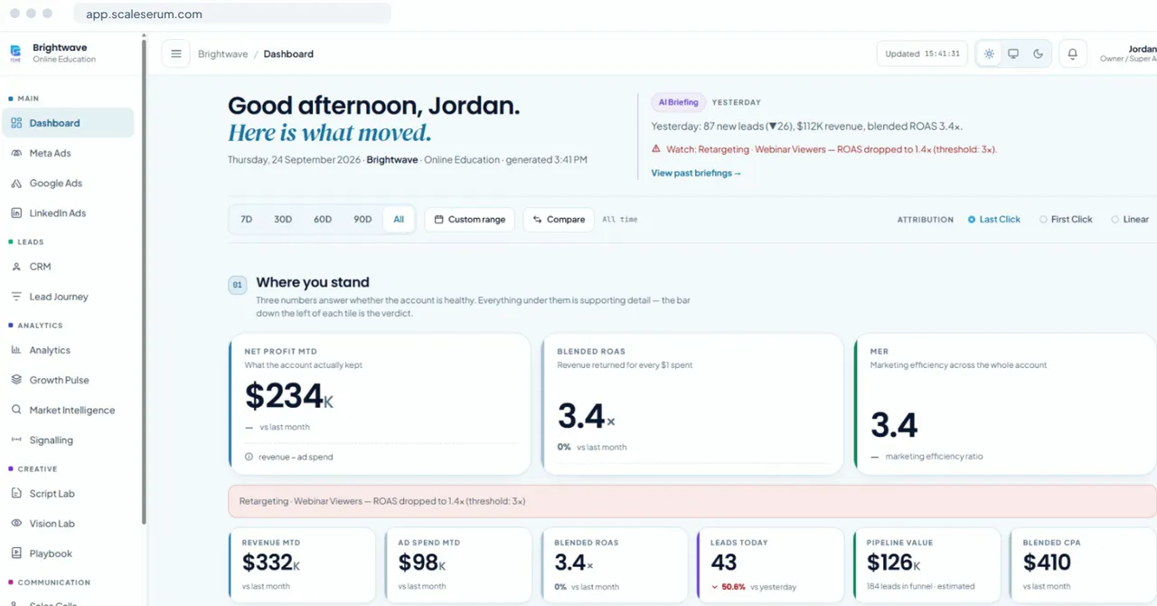Click the Signalling icon in sidebar

(x=16, y=440)
